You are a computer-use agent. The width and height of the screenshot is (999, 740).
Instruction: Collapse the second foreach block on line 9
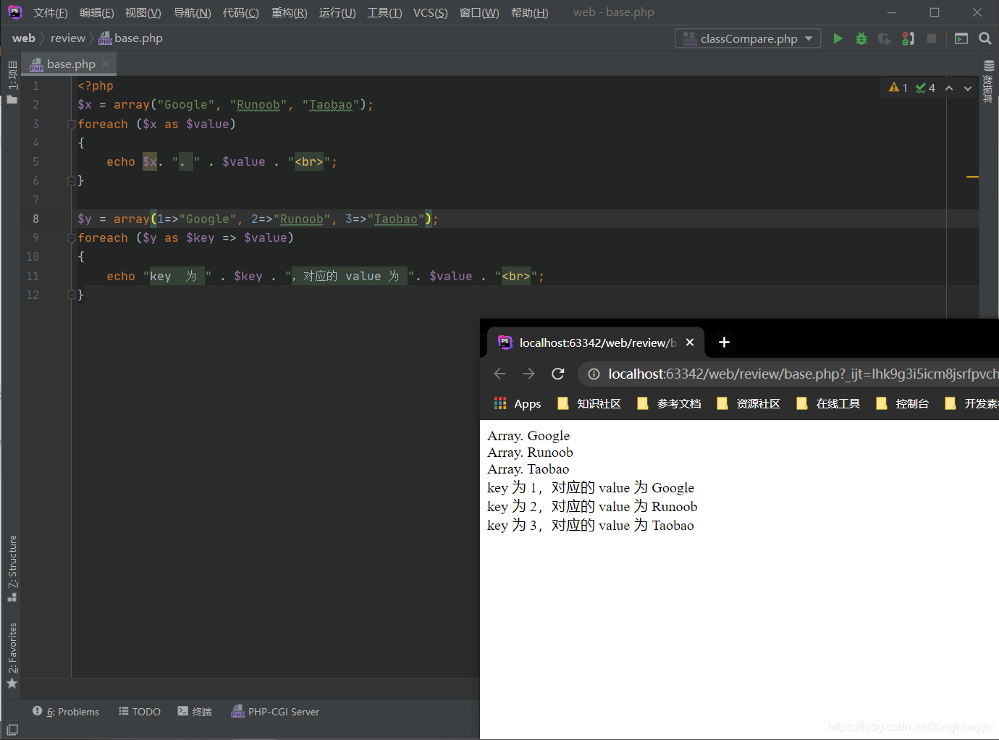tap(72, 238)
